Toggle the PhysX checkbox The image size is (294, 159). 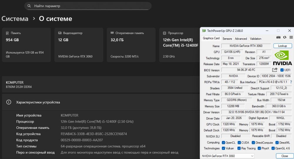[259, 148]
